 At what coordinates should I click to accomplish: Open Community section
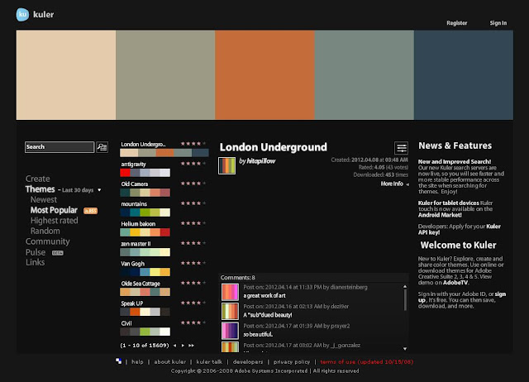tap(48, 241)
